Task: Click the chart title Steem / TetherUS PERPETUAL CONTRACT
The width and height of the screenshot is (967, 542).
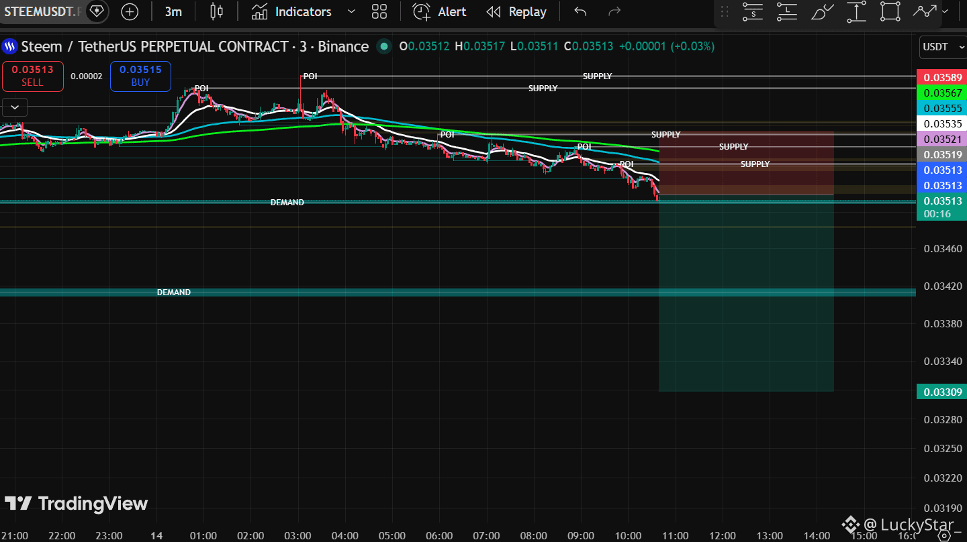Action: [195, 46]
